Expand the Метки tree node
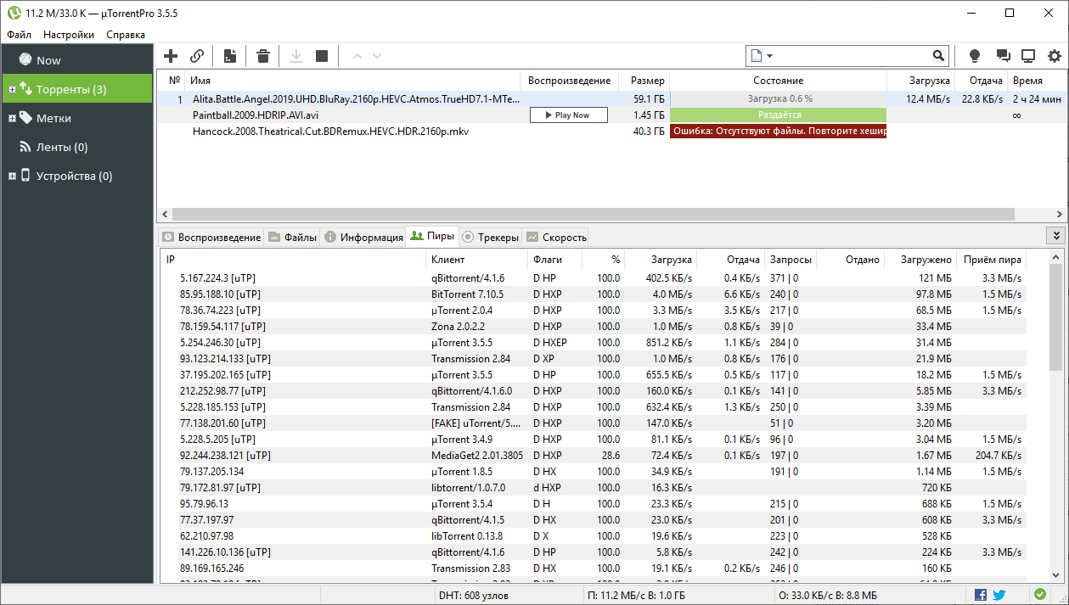 [12, 118]
